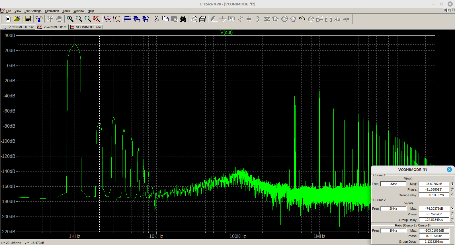The width and height of the screenshot is (455, 245).
Task: Select Cursor 1 Mag radio button
Action: pos(452,184)
